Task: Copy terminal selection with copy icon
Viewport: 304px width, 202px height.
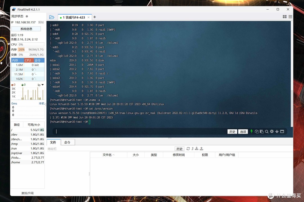Action: click(x=256, y=132)
